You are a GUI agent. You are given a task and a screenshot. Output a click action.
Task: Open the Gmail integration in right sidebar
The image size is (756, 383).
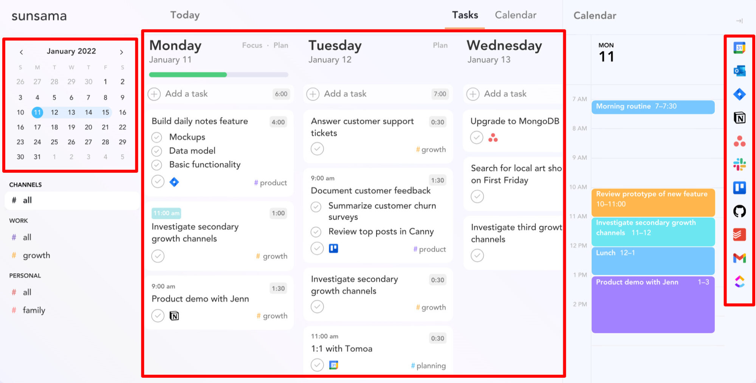pyautogui.click(x=740, y=258)
